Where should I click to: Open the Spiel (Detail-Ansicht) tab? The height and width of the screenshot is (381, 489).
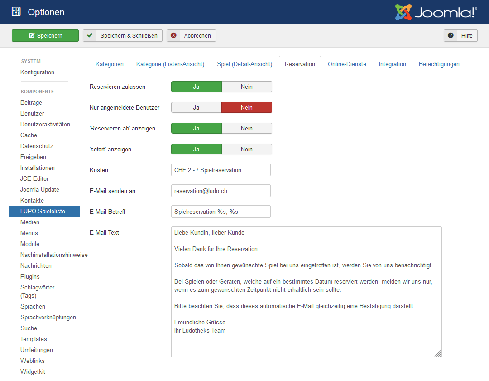pyautogui.click(x=244, y=64)
